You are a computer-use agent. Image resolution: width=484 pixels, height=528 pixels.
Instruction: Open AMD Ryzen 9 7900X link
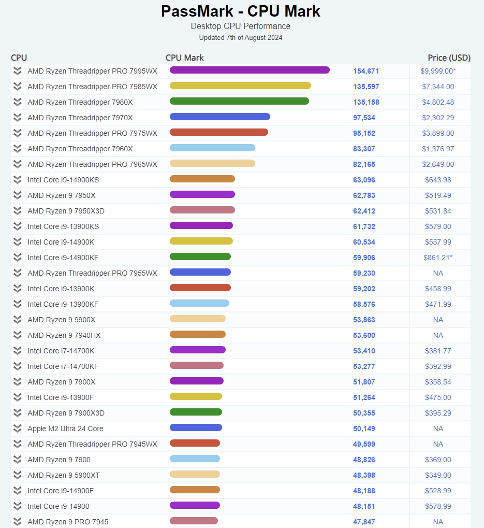point(62,382)
